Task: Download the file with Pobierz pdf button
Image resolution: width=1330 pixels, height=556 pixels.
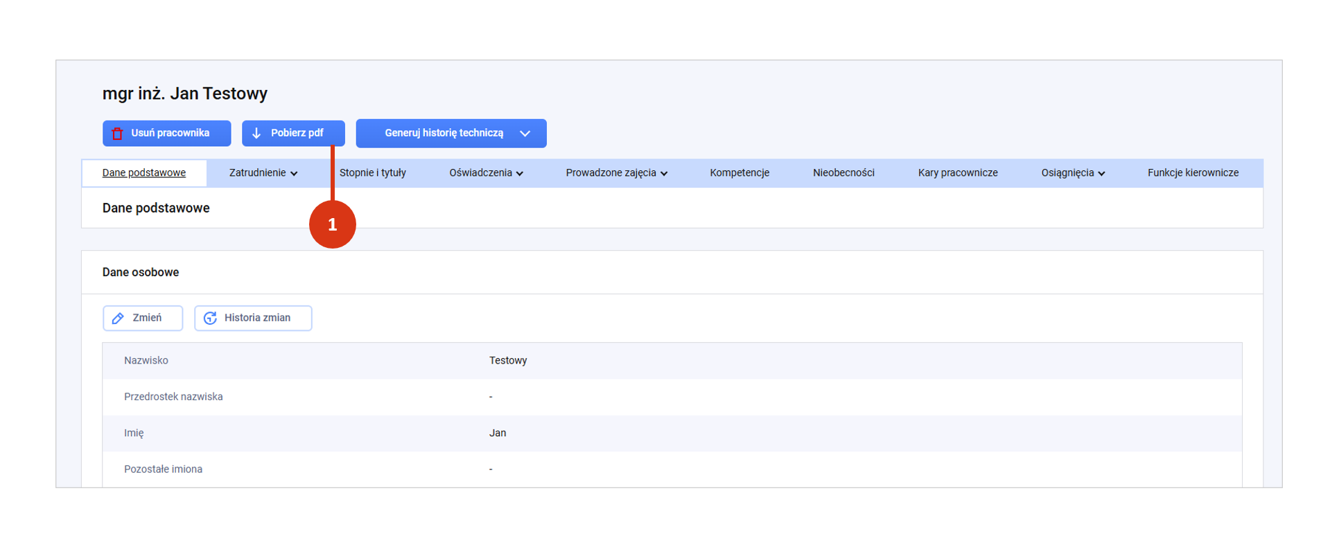Action: point(293,133)
